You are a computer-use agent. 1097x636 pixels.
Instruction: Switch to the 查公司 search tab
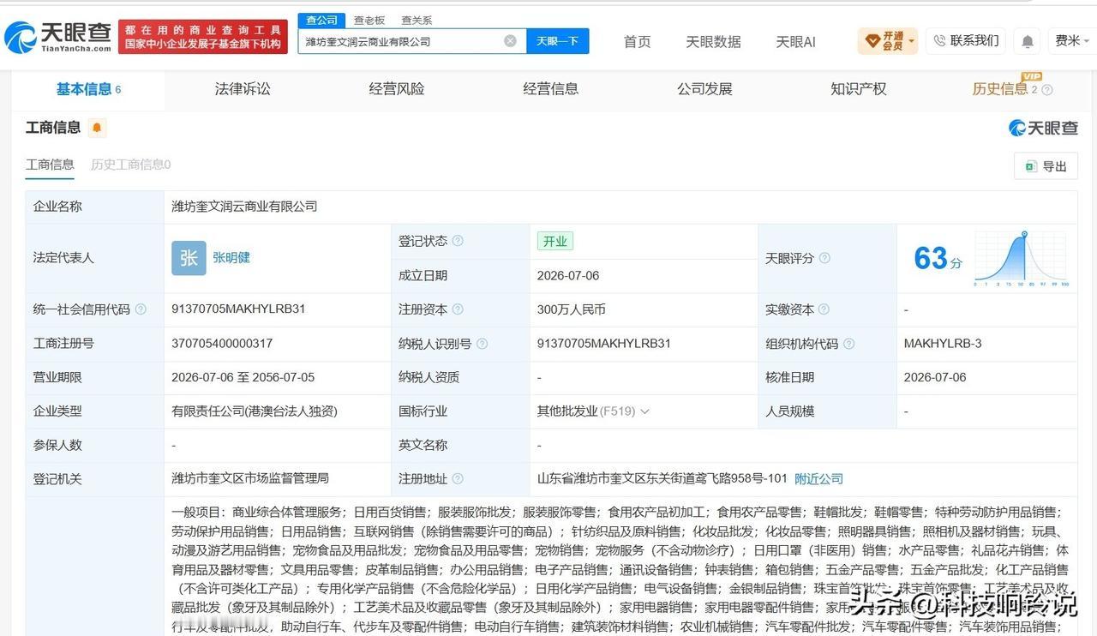click(321, 20)
